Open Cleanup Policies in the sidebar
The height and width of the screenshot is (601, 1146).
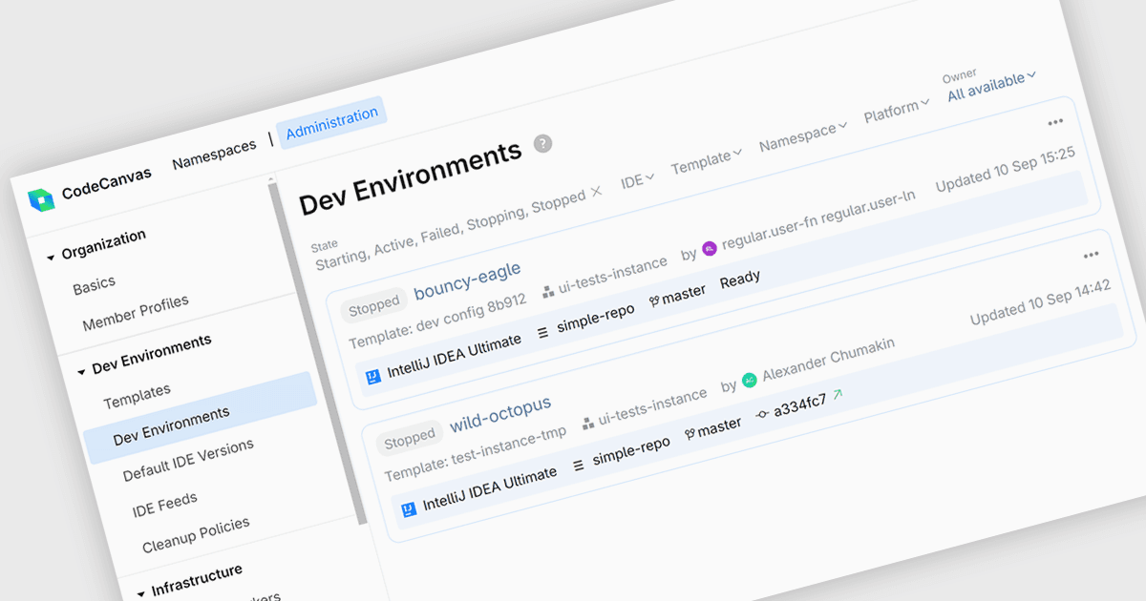(196, 536)
